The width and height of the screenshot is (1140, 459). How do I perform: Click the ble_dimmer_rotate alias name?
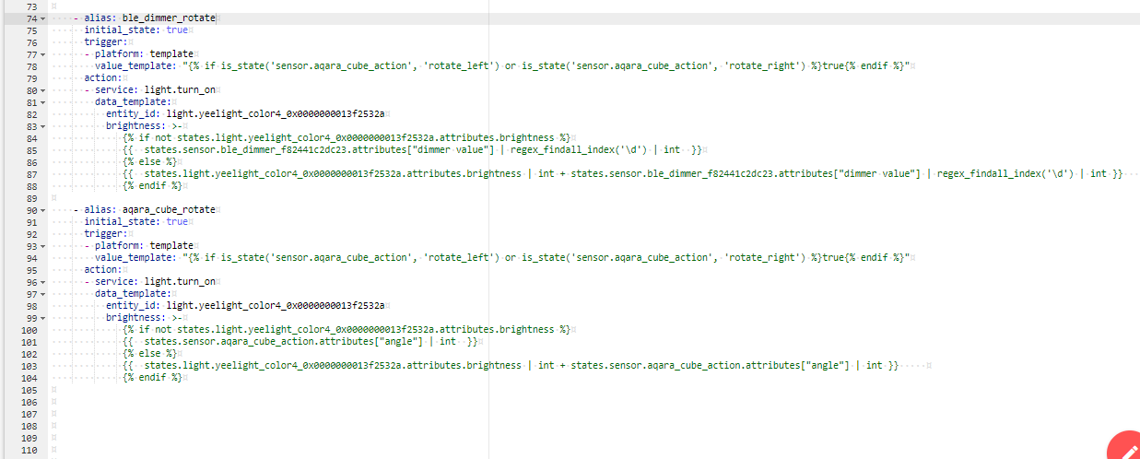tap(170, 18)
